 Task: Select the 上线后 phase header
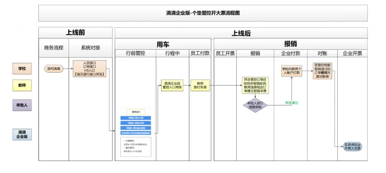241,33
